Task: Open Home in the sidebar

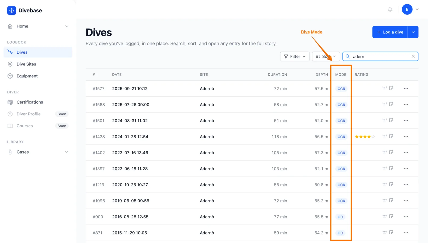Action: point(38,26)
